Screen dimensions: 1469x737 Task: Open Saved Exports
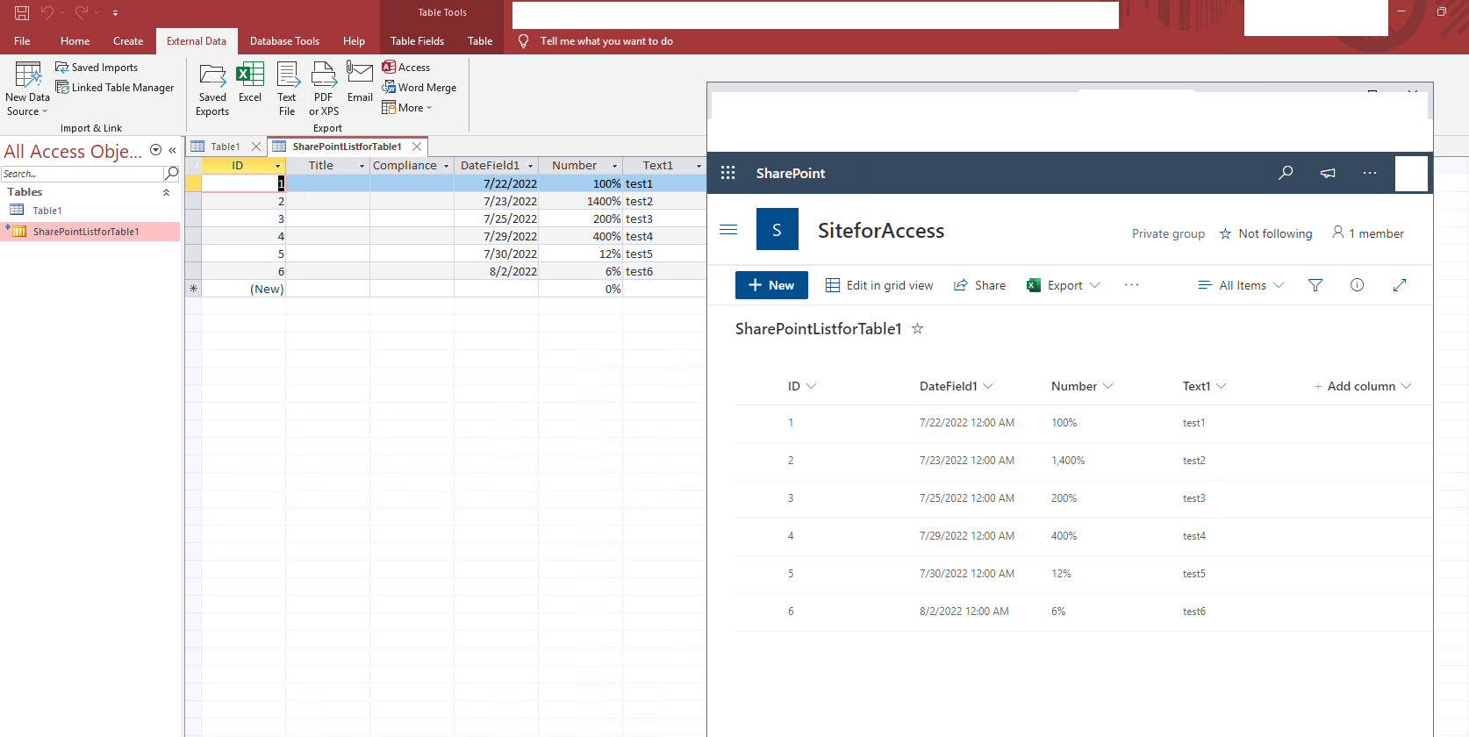click(212, 77)
